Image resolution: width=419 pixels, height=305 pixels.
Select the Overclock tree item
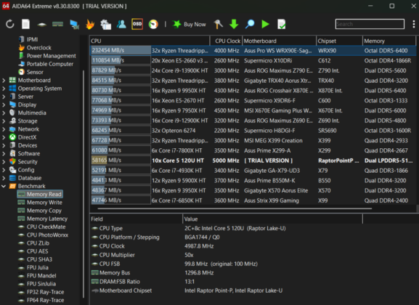coord(35,48)
